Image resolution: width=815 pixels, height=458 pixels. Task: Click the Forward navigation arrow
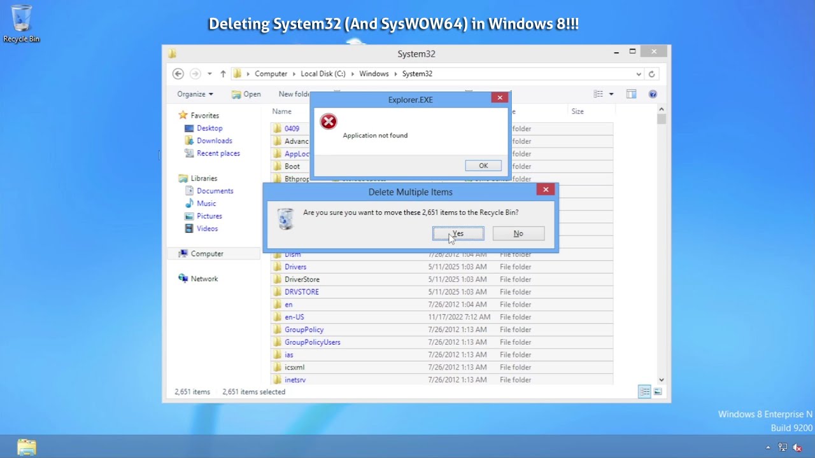195,74
